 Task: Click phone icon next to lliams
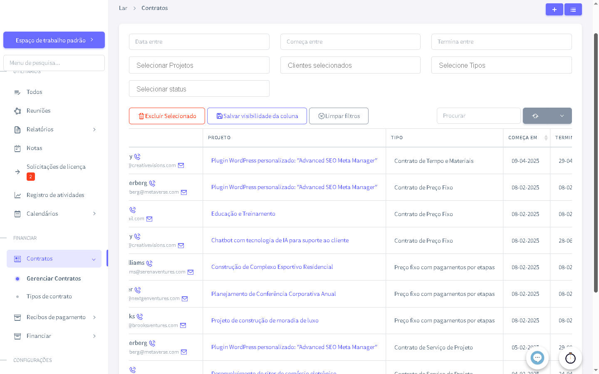(x=149, y=263)
